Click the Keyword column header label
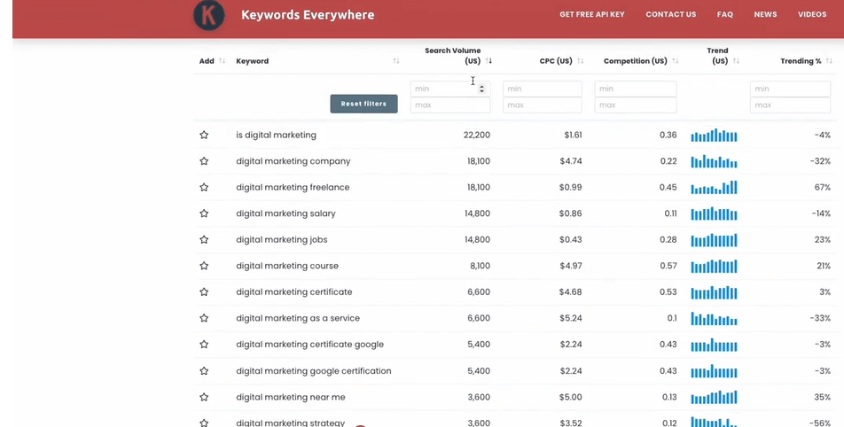The height and width of the screenshot is (427, 844). (252, 61)
